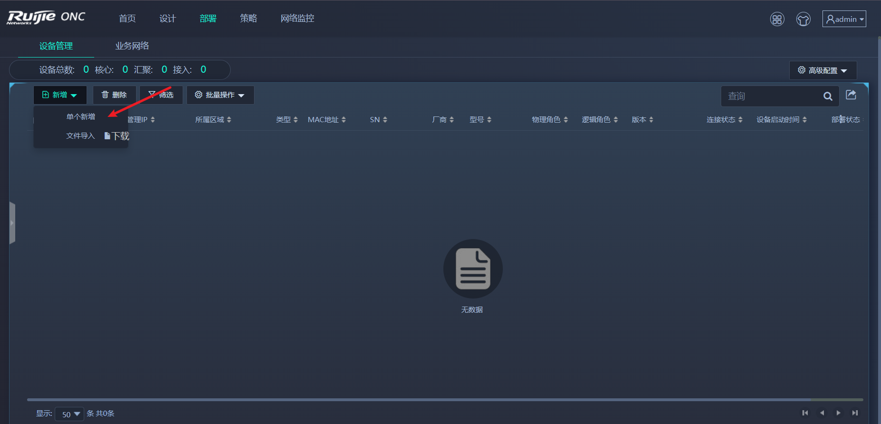Click the Ruijie ONC logo
The image size is (881, 424).
point(46,18)
